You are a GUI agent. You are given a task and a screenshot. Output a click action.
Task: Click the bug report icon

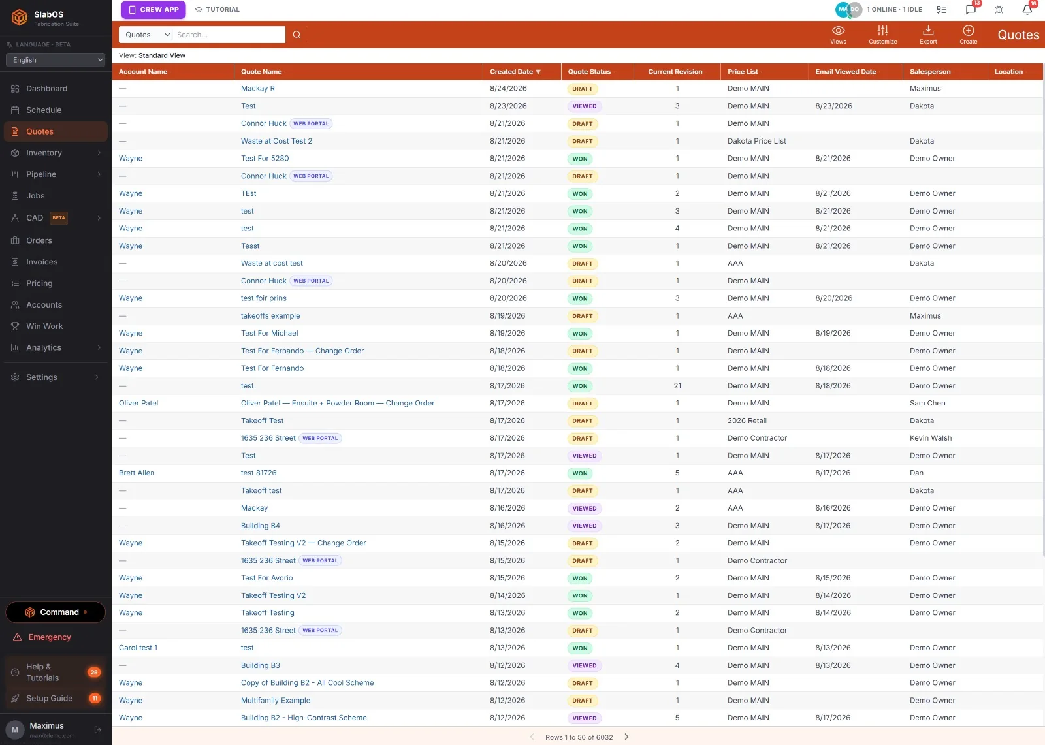tap(999, 10)
